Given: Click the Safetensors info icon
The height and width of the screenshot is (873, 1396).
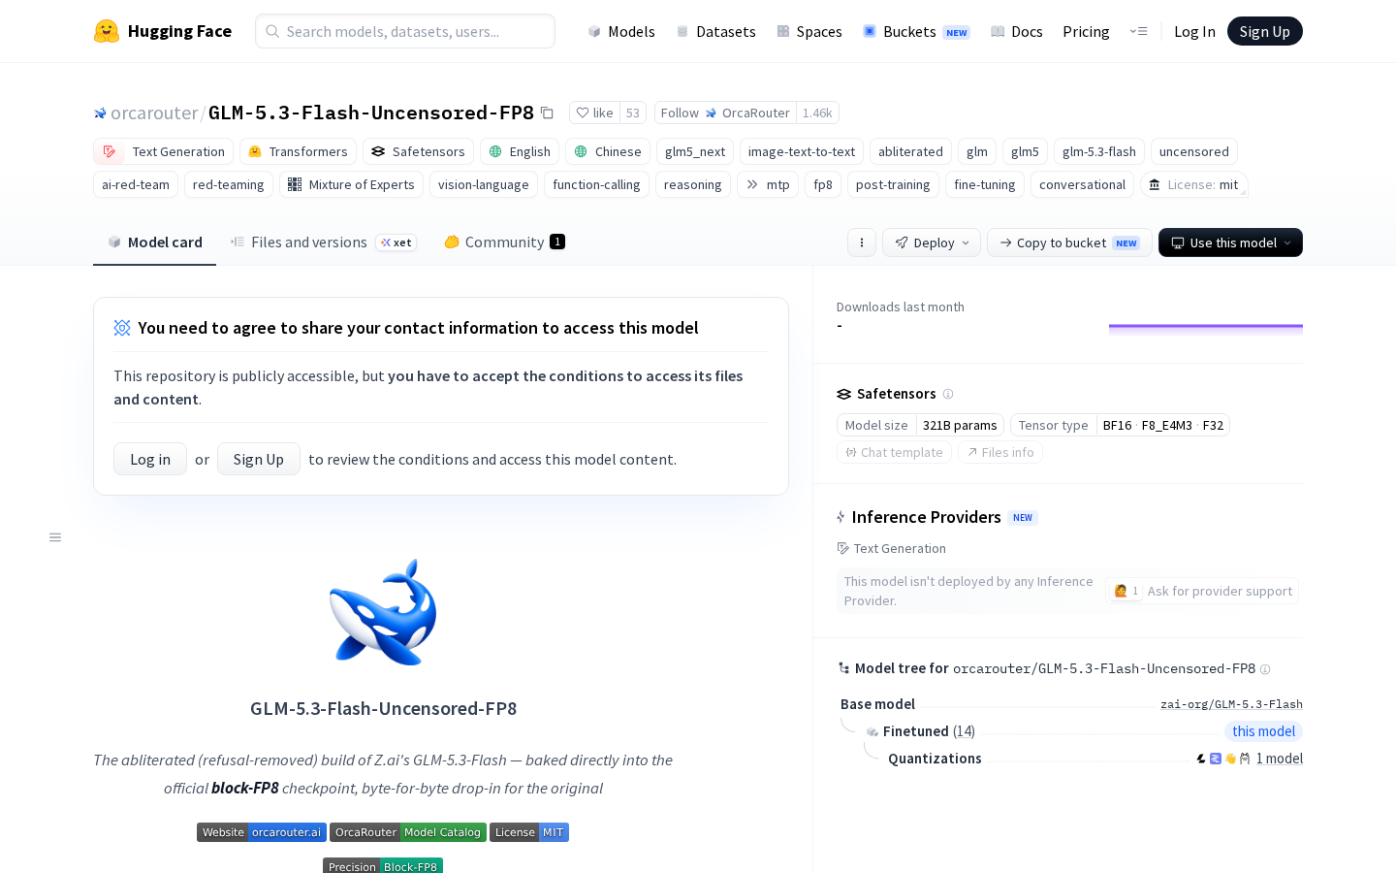Looking at the screenshot, I should (x=948, y=394).
